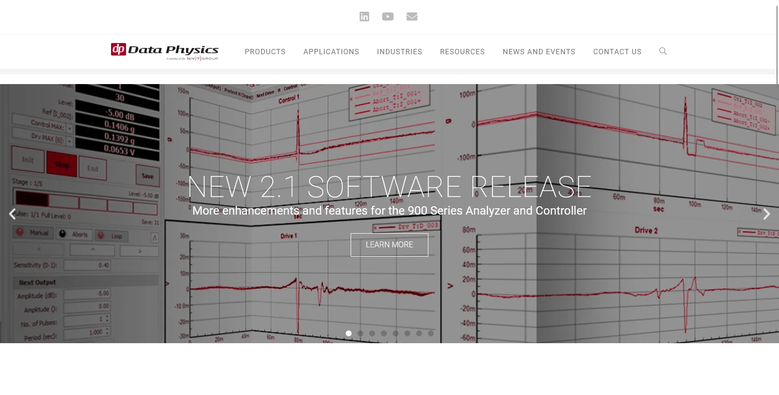Image resolution: width=779 pixels, height=395 pixels.
Task: Click the Learn More button
Action: (x=389, y=245)
